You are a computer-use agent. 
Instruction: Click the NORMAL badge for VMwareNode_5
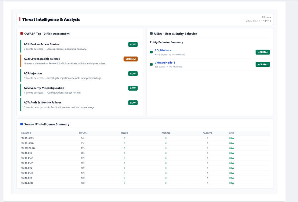(x=263, y=64)
